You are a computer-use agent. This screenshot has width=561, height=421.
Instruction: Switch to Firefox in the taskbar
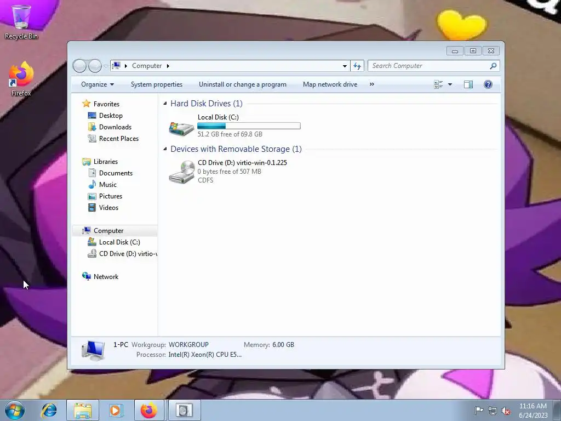pos(149,410)
